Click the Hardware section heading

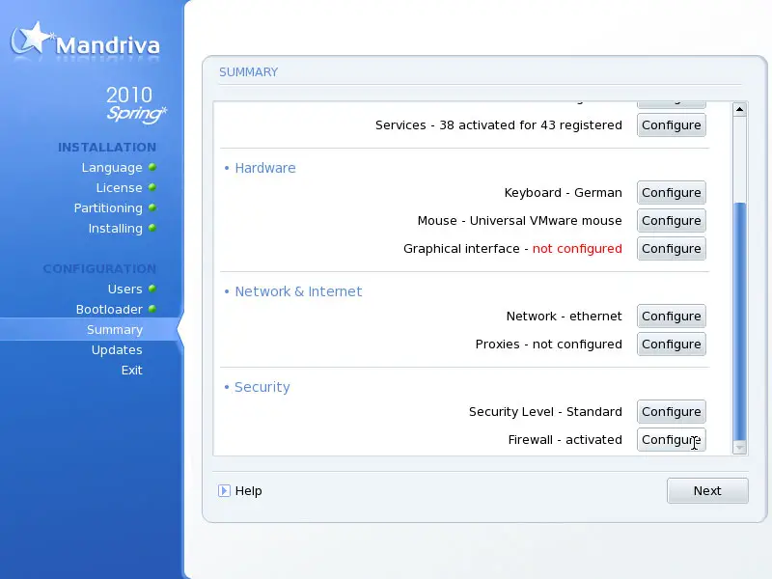coord(264,168)
